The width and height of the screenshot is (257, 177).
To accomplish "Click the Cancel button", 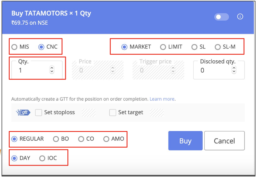I will pyautogui.click(x=224, y=141).
